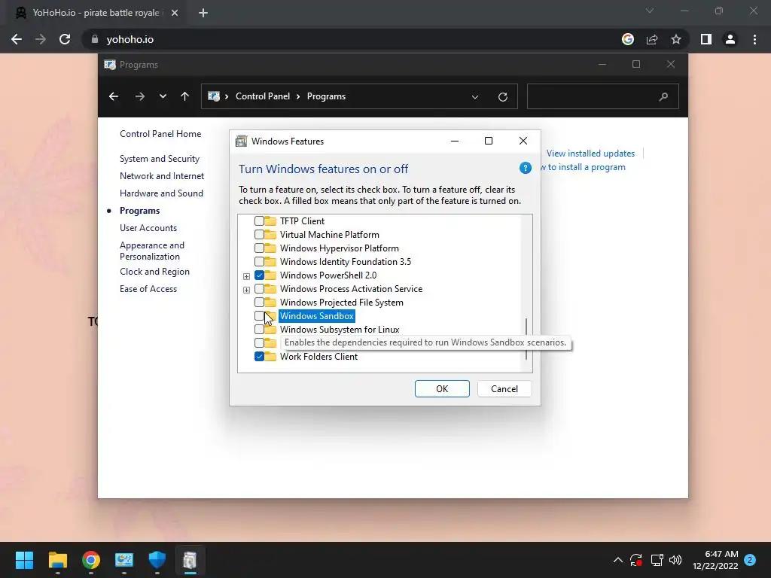Select Control Panel breadcrumb

pyautogui.click(x=263, y=96)
